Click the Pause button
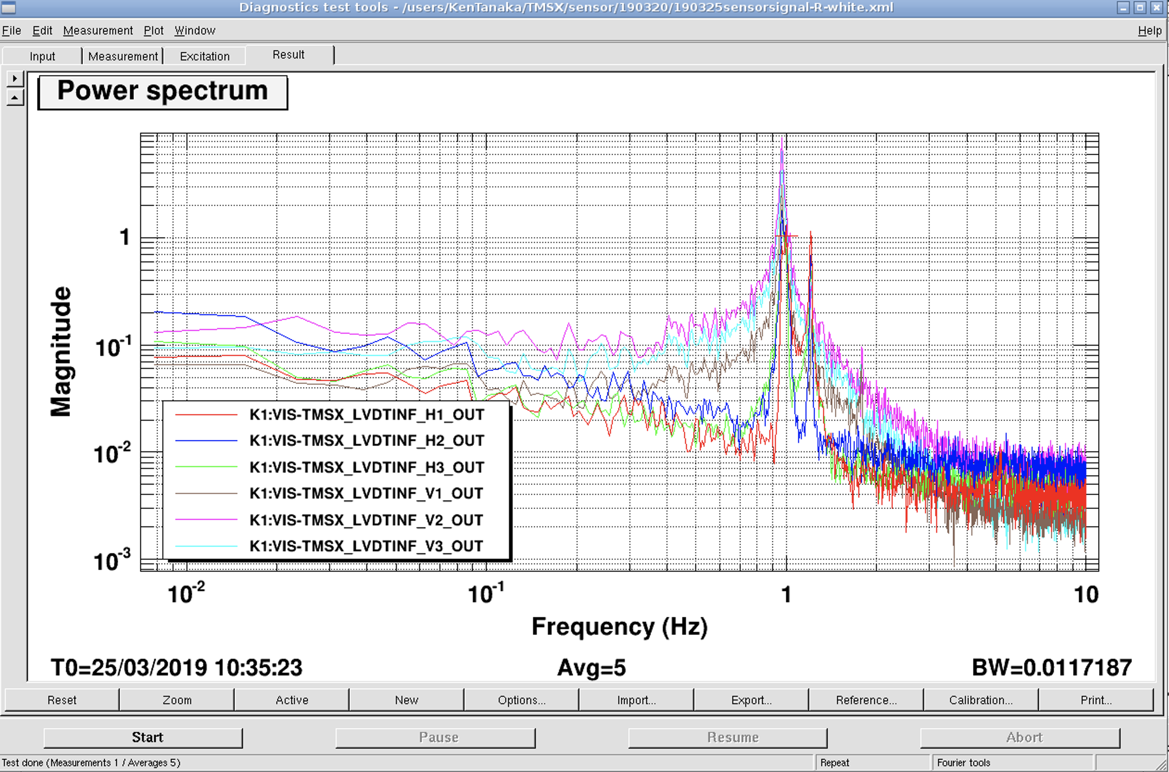 pos(435,738)
